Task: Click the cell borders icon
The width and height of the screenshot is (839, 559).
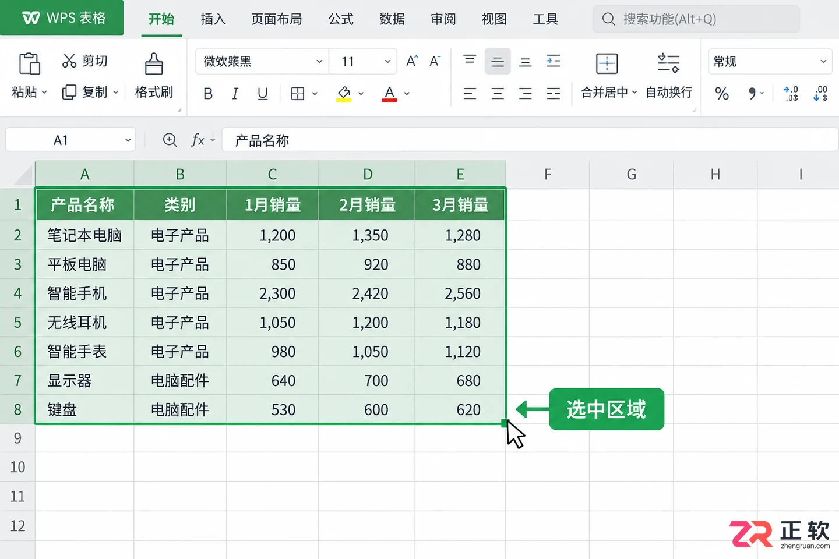Action: click(x=298, y=94)
